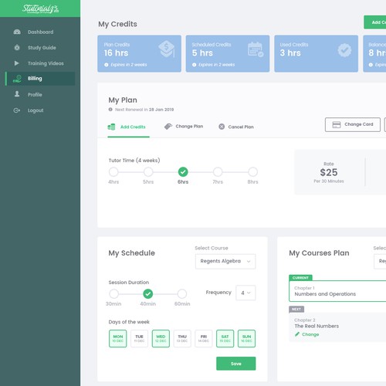Toggle SUN 16 DEC day tile

(x=246, y=338)
